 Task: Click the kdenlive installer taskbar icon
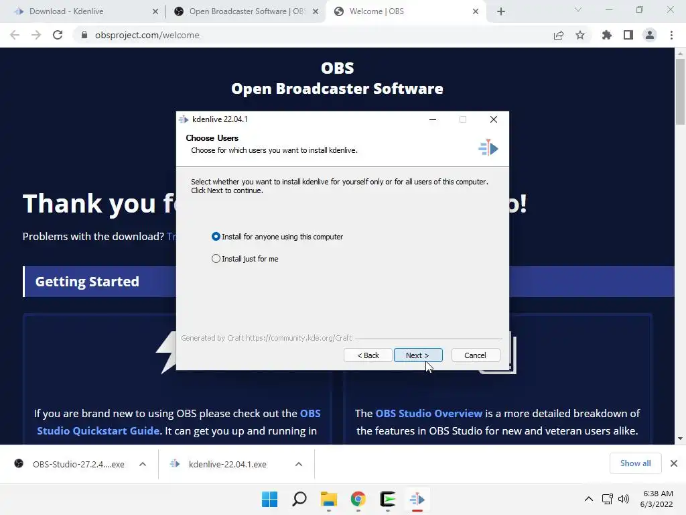pyautogui.click(x=417, y=499)
